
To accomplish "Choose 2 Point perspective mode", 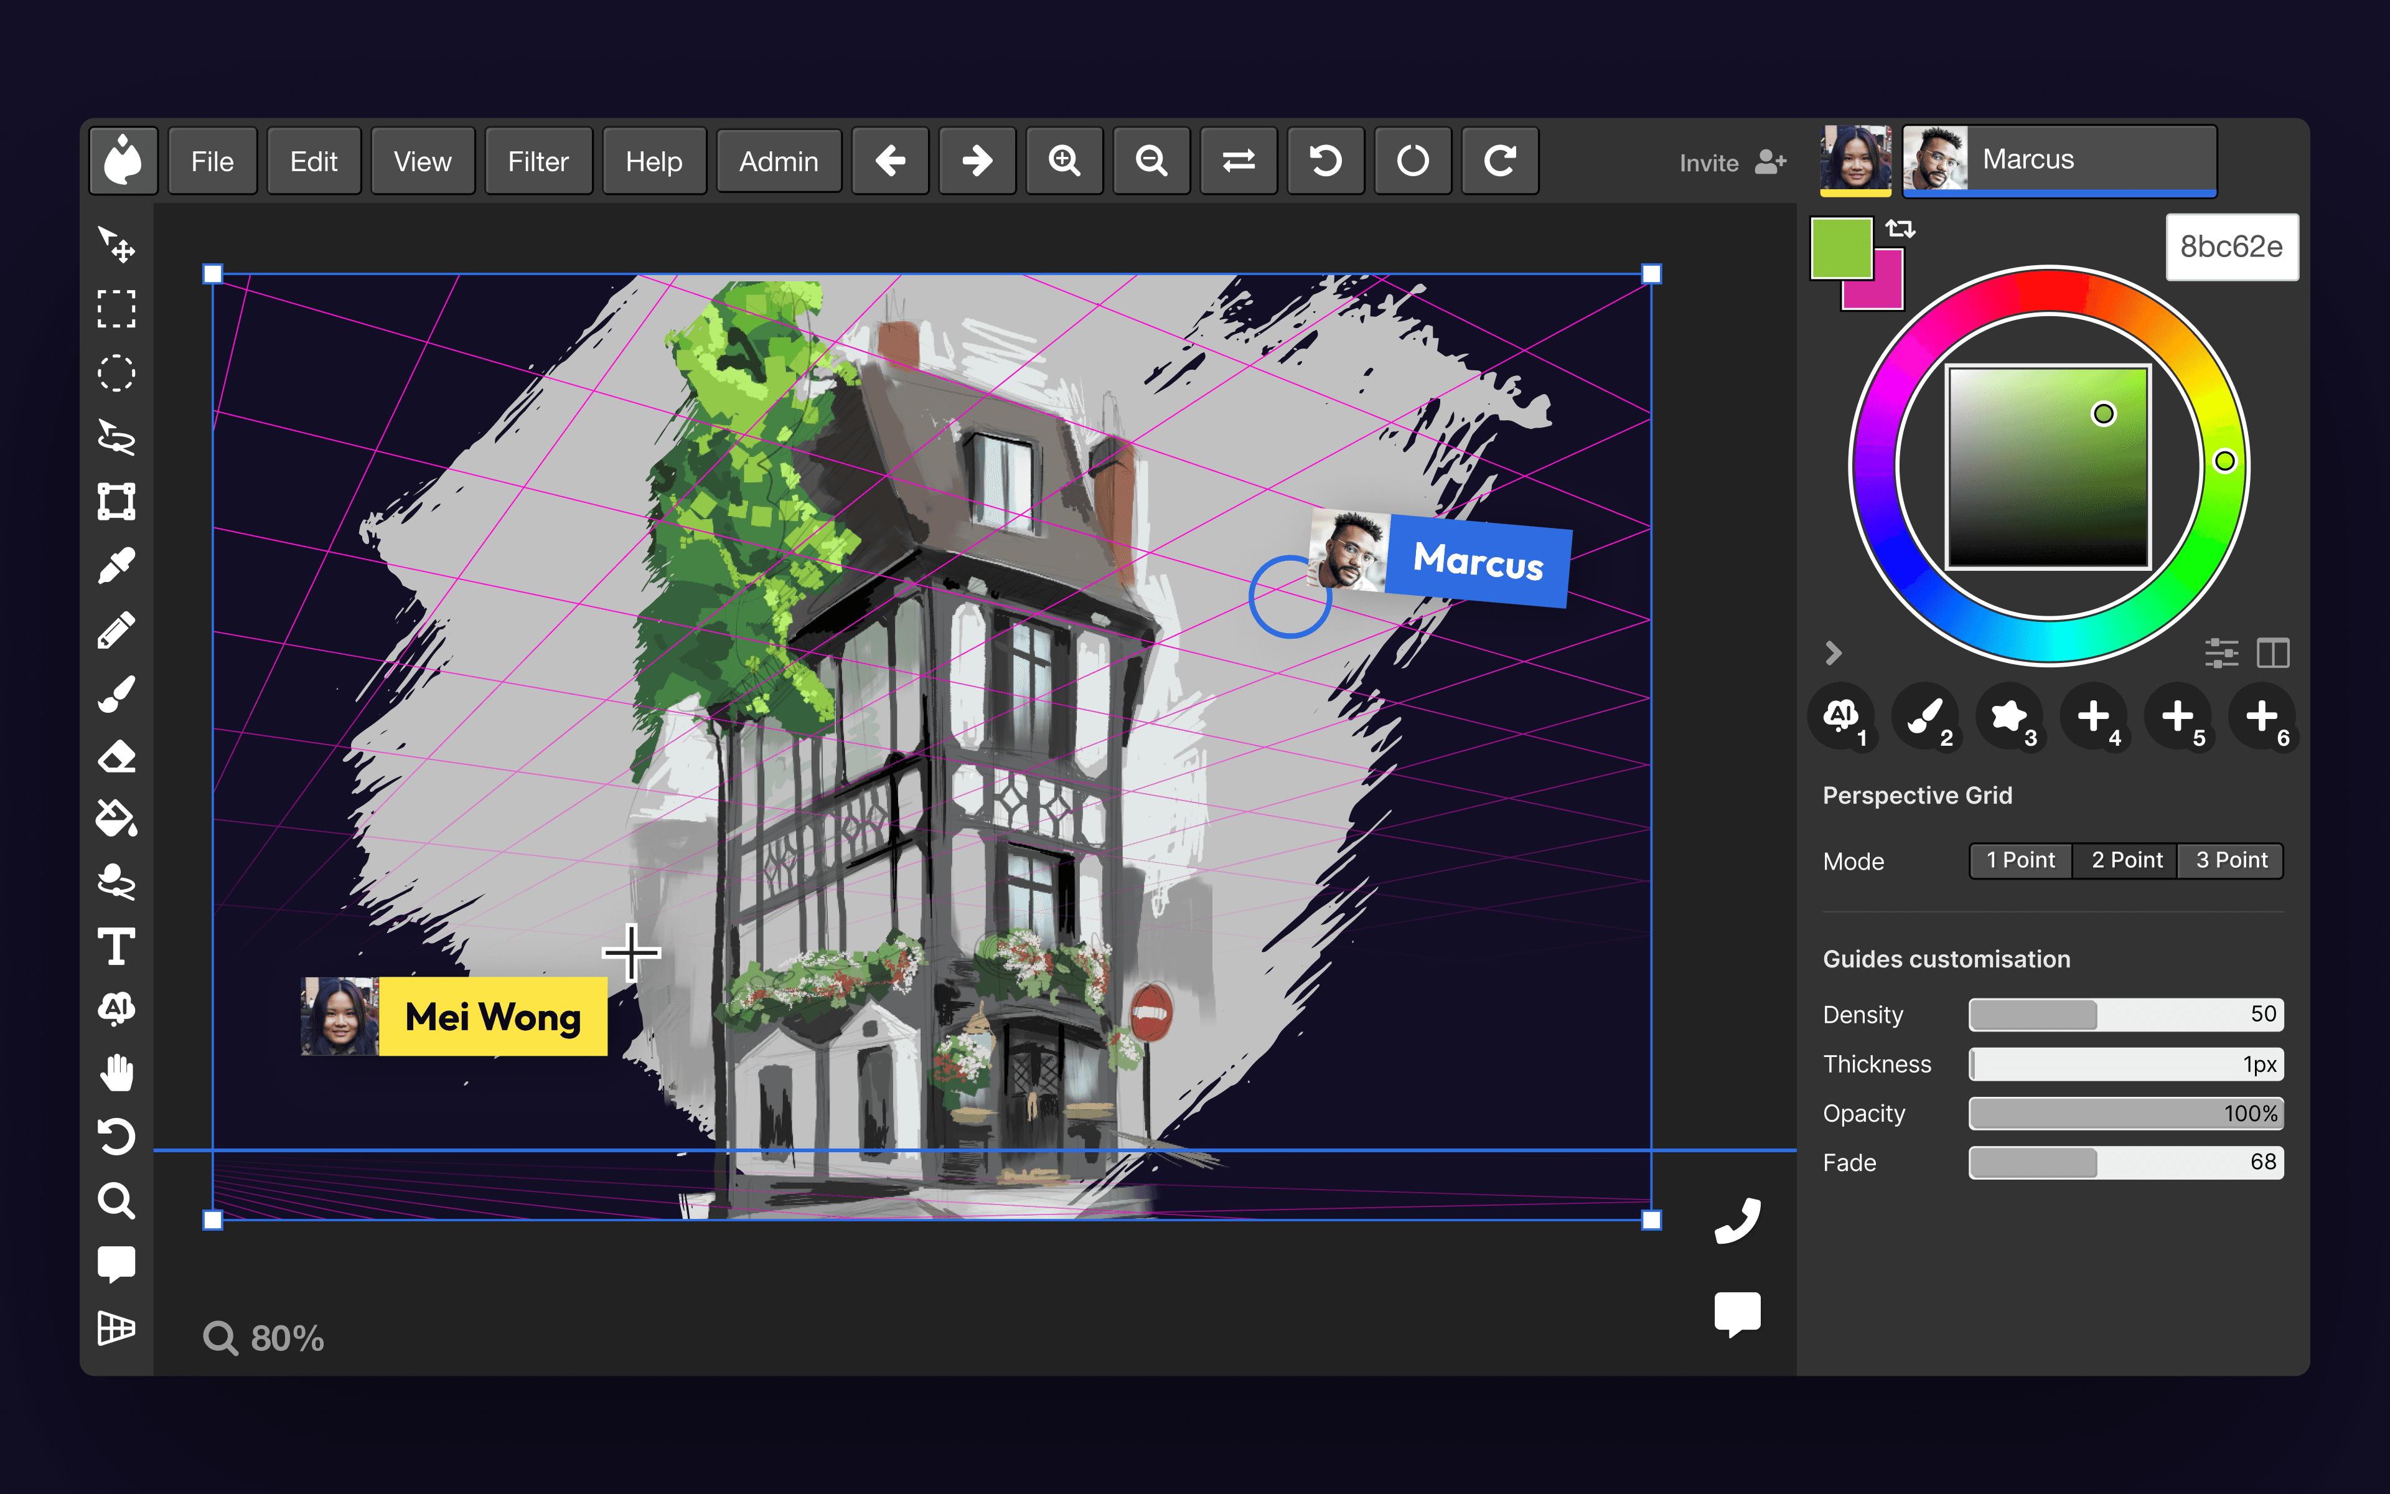I will [2126, 861].
